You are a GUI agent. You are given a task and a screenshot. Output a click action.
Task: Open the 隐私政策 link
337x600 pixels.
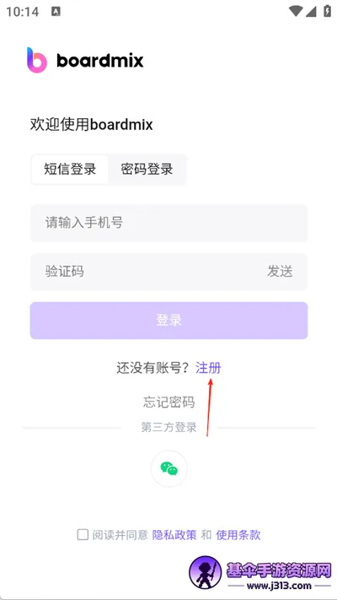click(x=174, y=534)
